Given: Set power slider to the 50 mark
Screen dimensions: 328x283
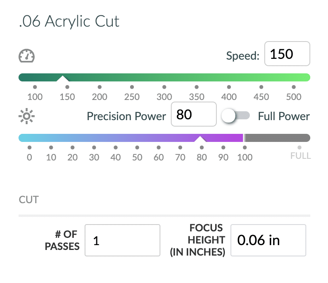Looking at the screenshot, I should 137,148.
